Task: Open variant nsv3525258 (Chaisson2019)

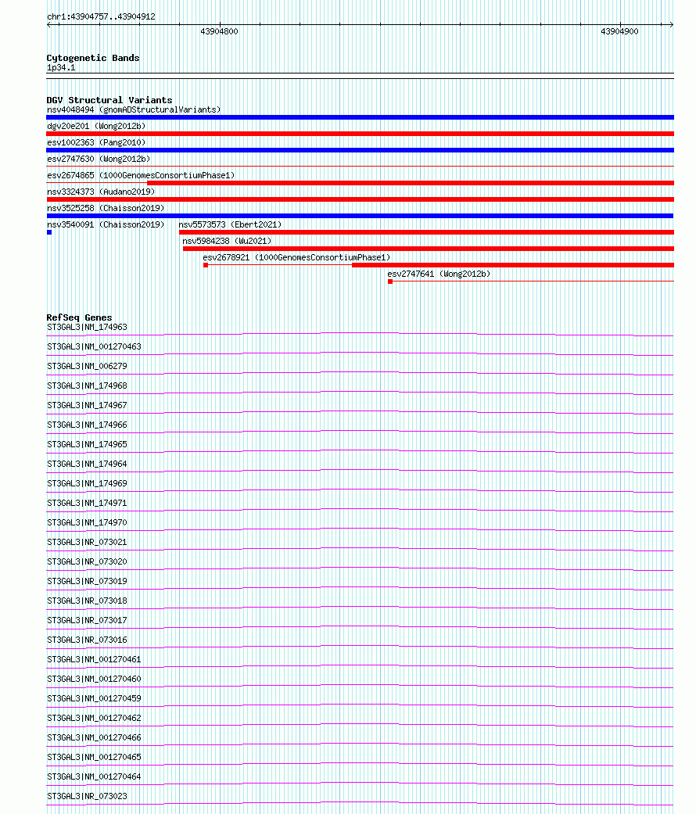Action: click(x=106, y=208)
